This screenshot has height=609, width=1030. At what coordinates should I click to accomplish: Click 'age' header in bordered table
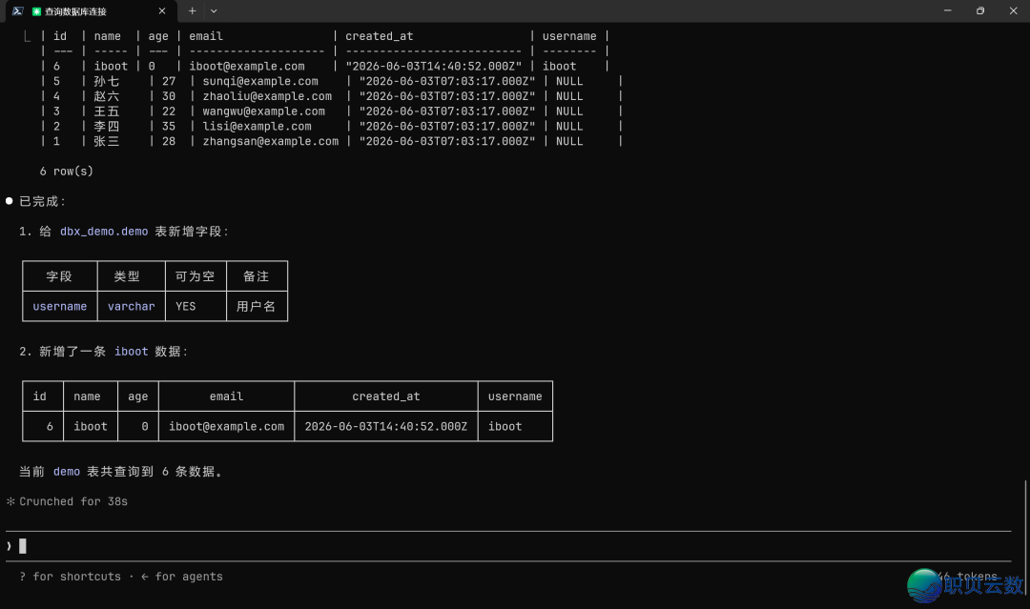point(138,396)
